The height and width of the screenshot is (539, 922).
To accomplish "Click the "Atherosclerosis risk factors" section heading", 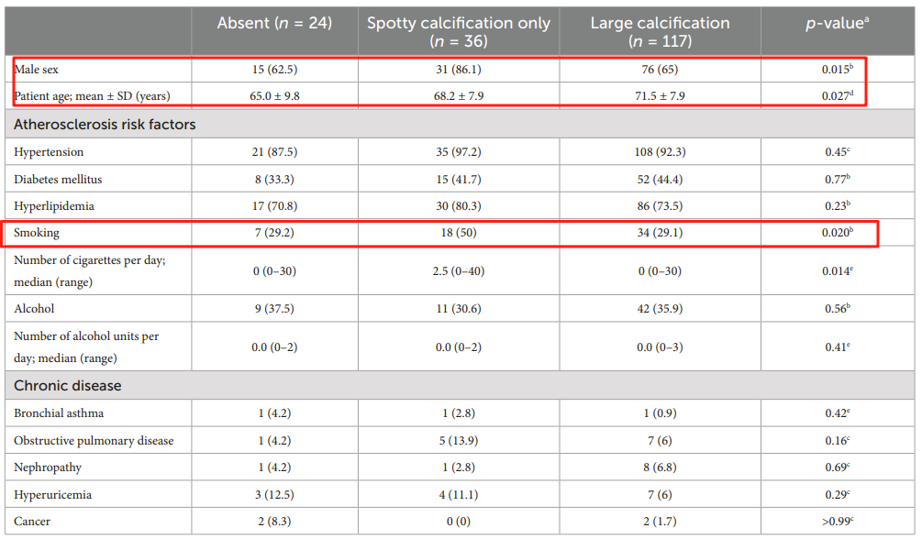I will [105, 125].
